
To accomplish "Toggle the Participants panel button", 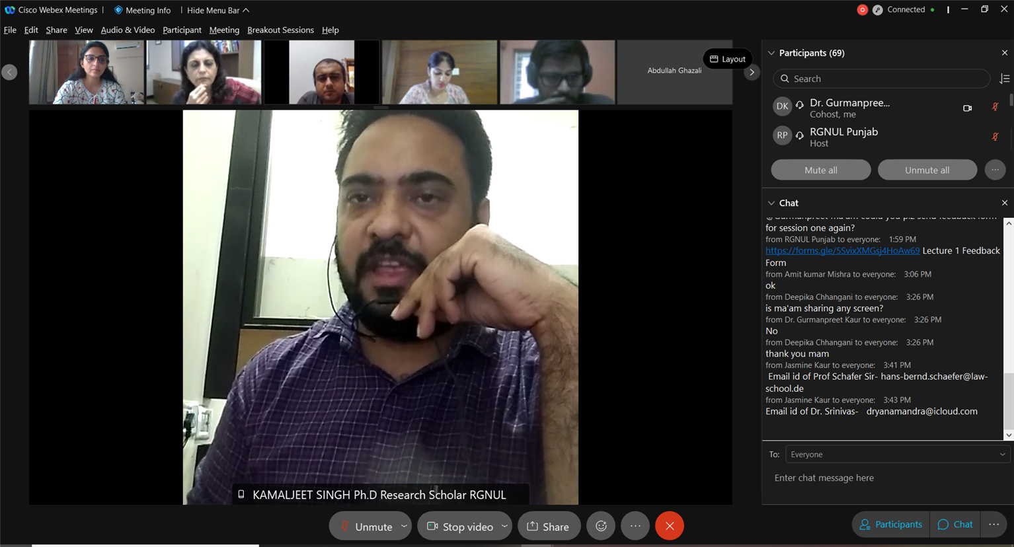I will [x=890, y=525].
